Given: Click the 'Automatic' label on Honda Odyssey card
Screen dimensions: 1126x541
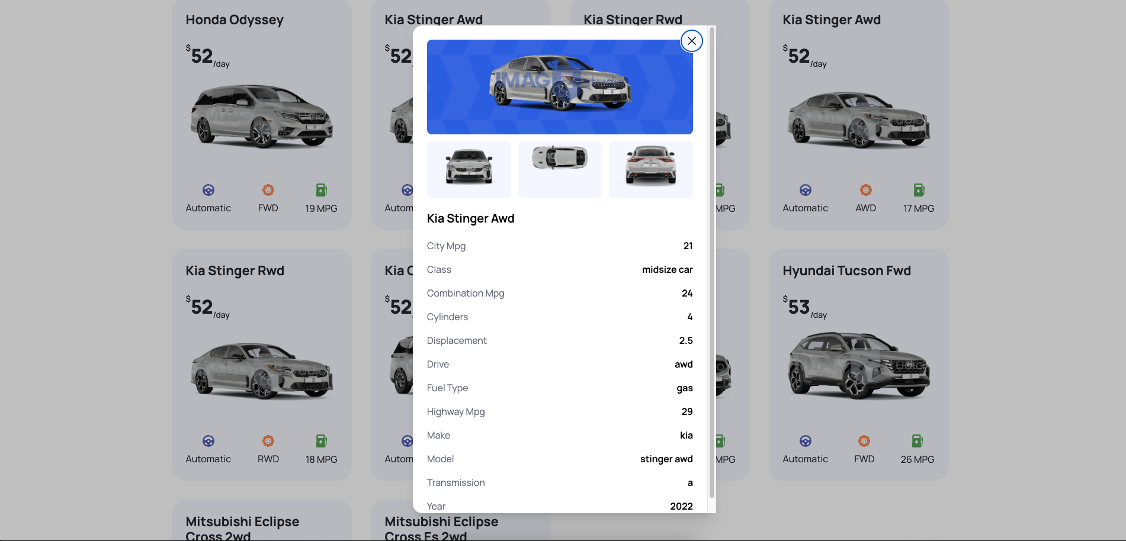Looking at the screenshot, I should (x=208, y=208).
